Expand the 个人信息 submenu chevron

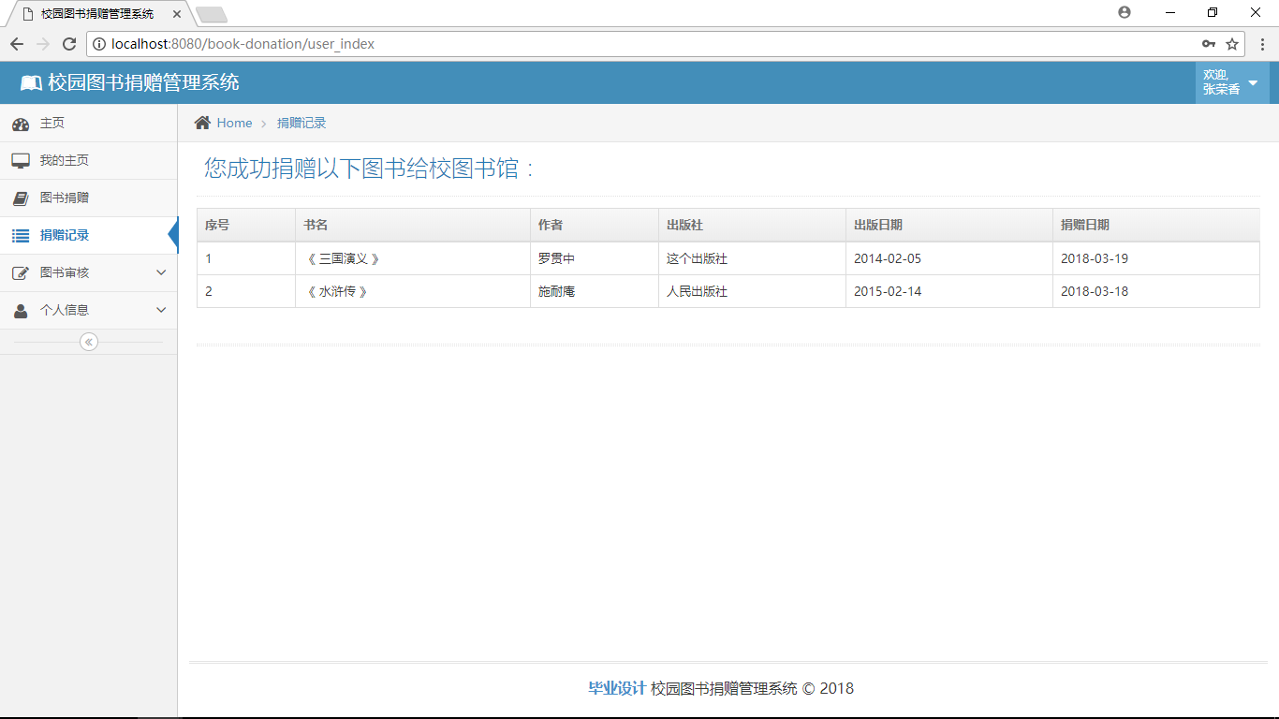tap(161, 310)
